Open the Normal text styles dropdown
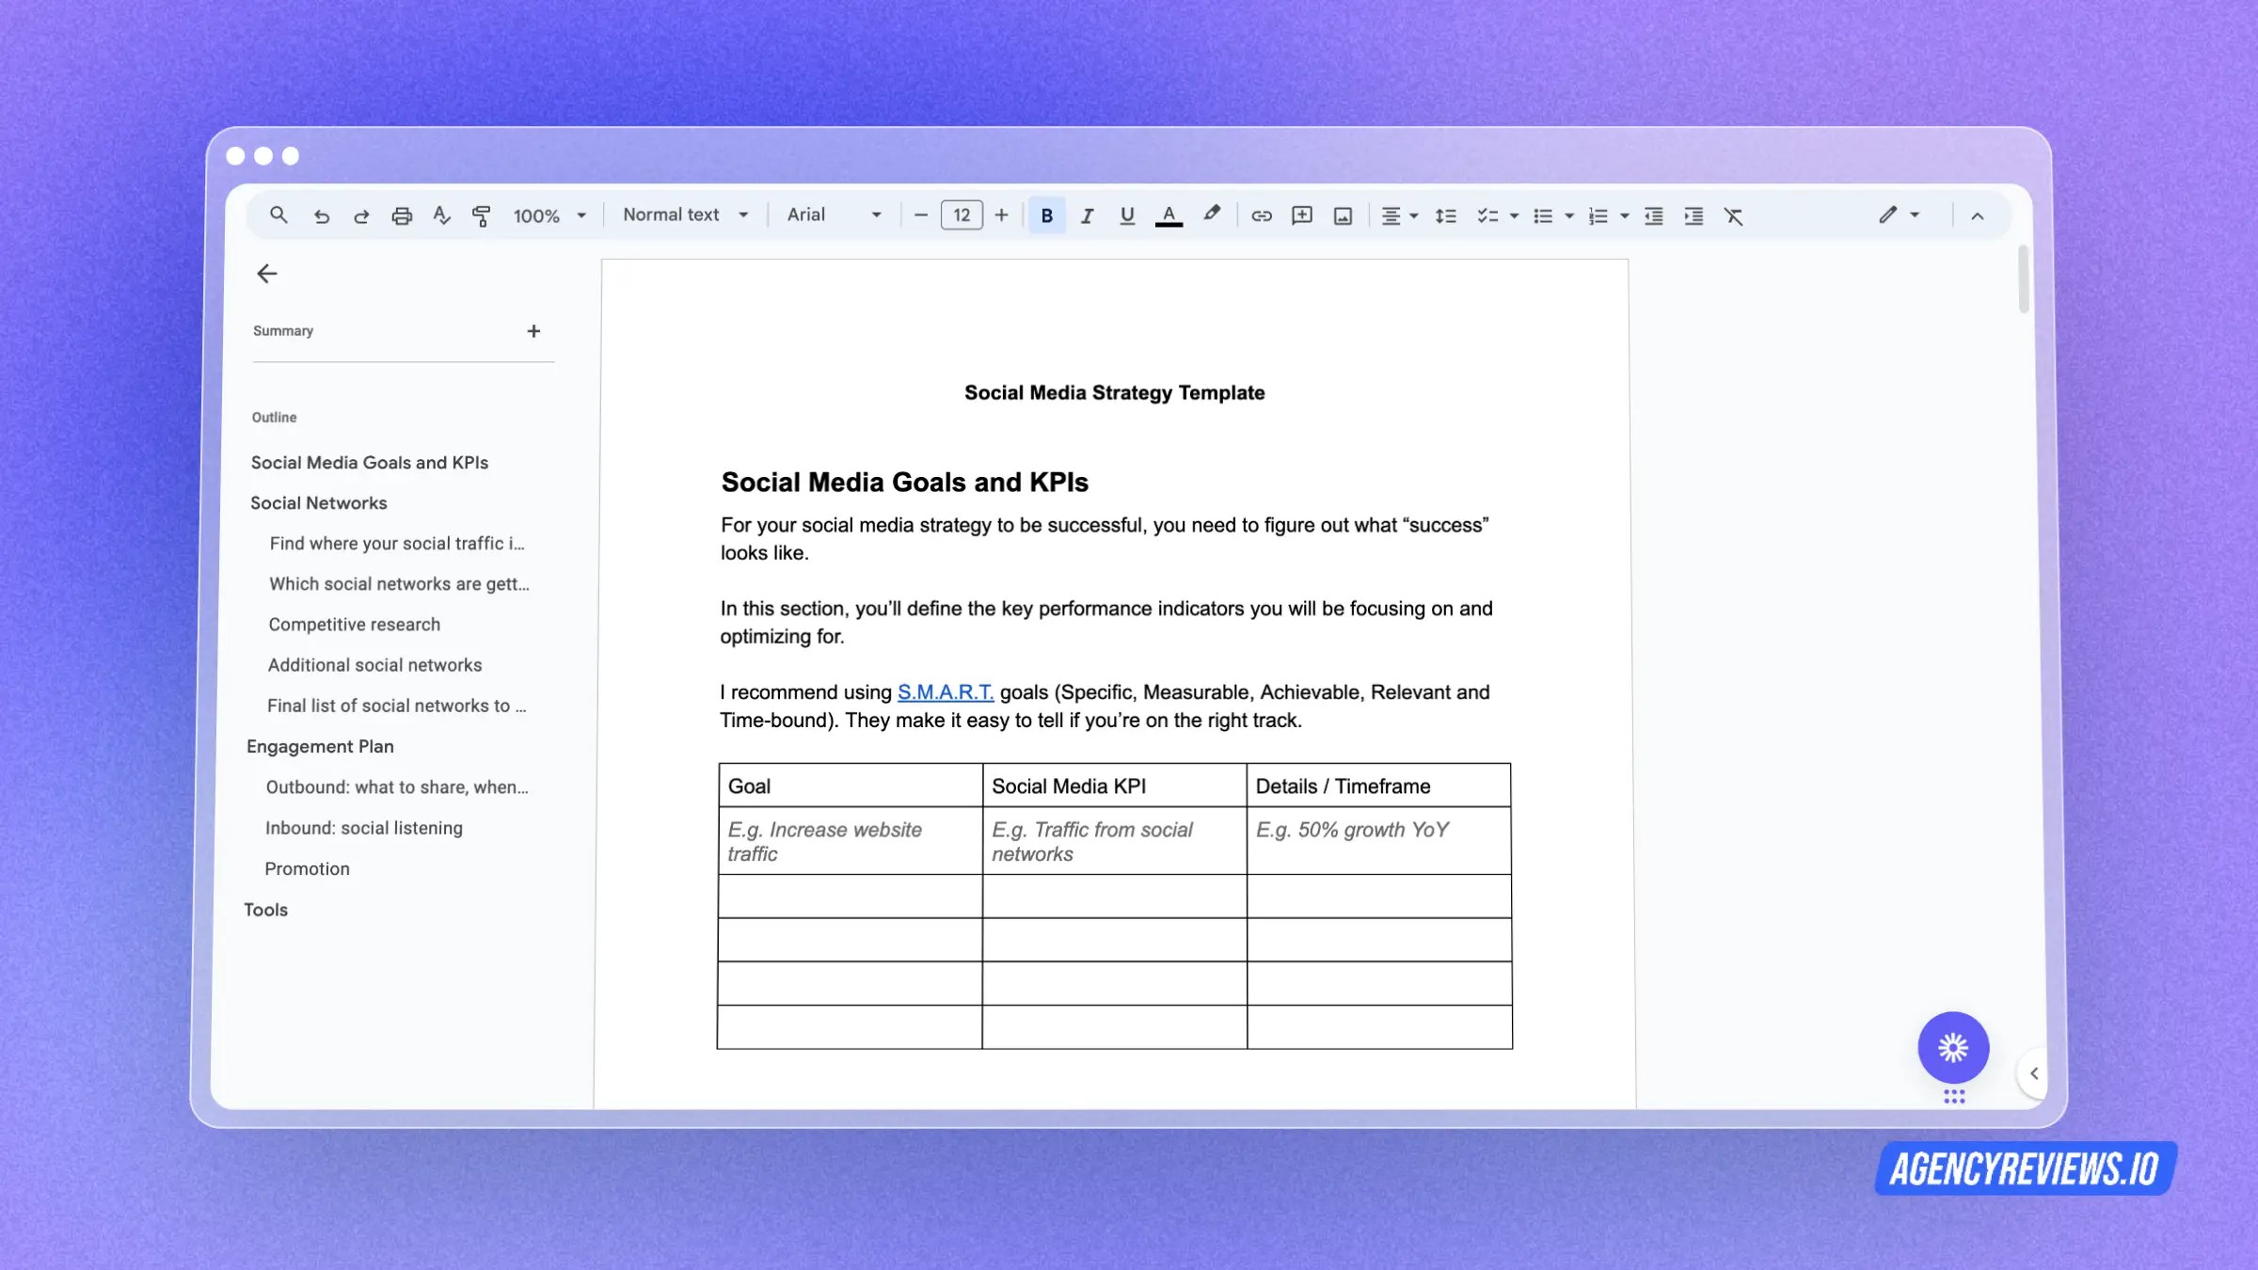The height and width of the screenshot is (1270, 2258). tap(685, 215)
